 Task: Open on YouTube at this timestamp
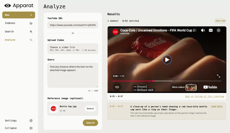point(205,96)
